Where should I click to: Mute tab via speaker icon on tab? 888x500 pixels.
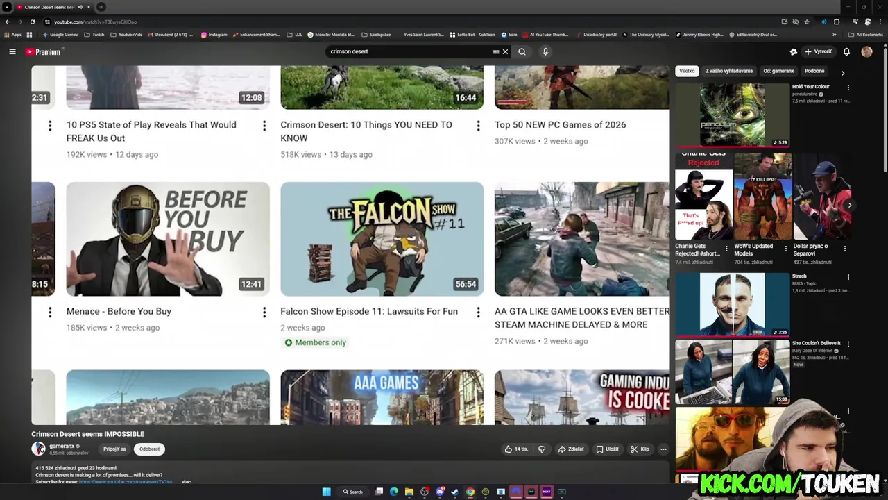pyautogui.click(x=80, y=7)
